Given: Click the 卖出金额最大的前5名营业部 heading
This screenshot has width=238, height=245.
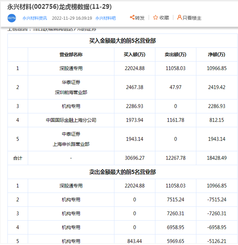Looking at the screenshot, I should [x=122, y=172].
